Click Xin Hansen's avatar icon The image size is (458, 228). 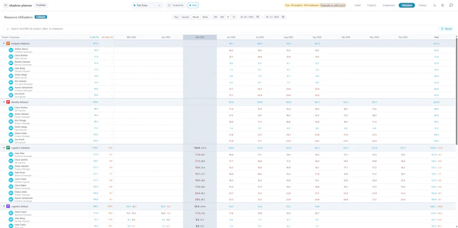11,82
